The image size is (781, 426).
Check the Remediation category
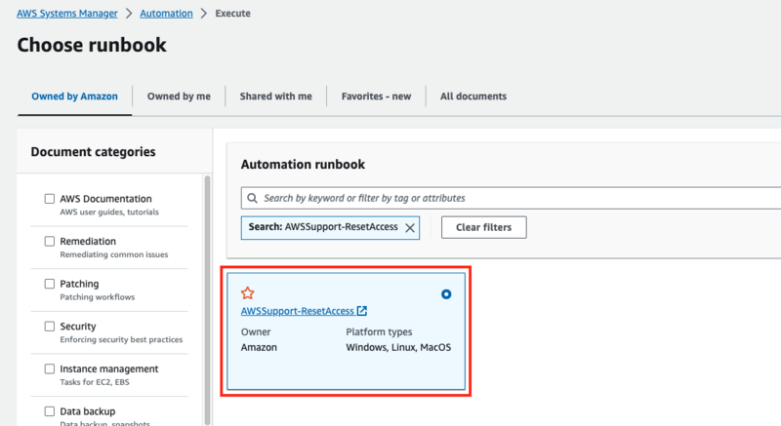pyautogui.click(x=50, y=241)
